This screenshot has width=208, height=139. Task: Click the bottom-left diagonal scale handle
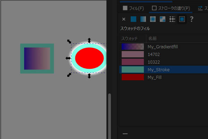[69, 75]
